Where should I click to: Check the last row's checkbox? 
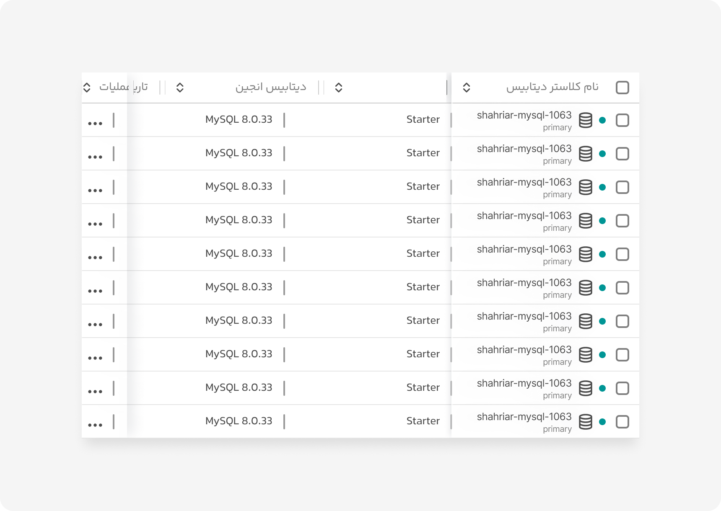click(622, 422)
